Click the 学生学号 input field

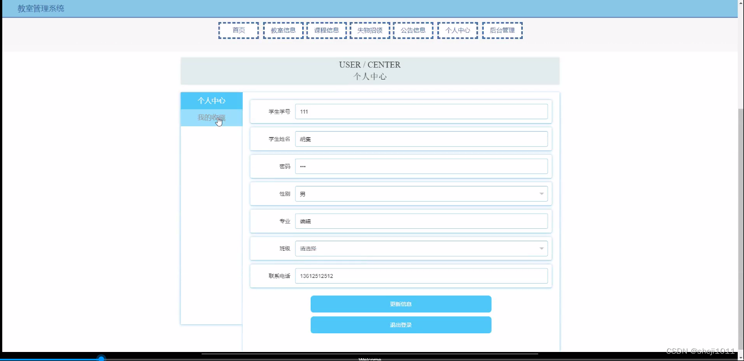click(x=421, y=111)
